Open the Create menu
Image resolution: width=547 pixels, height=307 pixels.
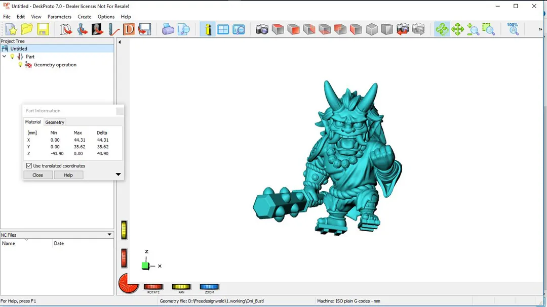[x=85, y=16]
